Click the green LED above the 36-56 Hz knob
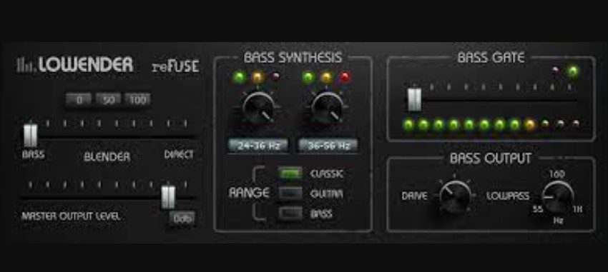Image resolution: width=608 pixels, height=272 pixels. pos(308,77)
